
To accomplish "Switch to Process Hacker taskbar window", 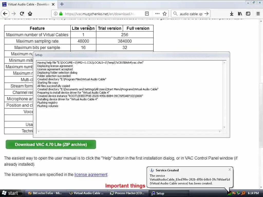I will tap(128, 193).
